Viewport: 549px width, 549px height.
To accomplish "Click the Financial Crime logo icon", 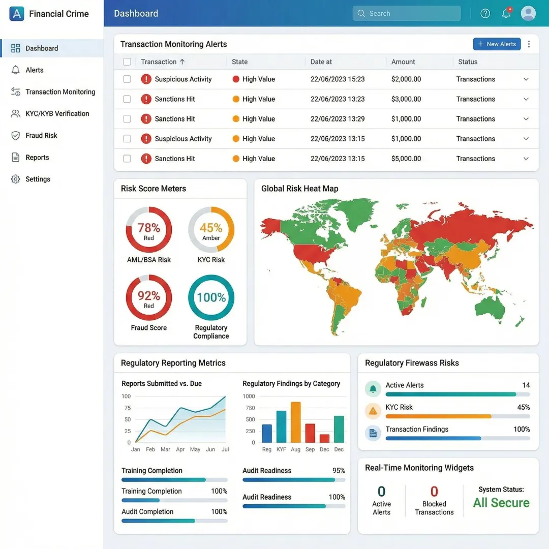I will (x=16, y=14).
